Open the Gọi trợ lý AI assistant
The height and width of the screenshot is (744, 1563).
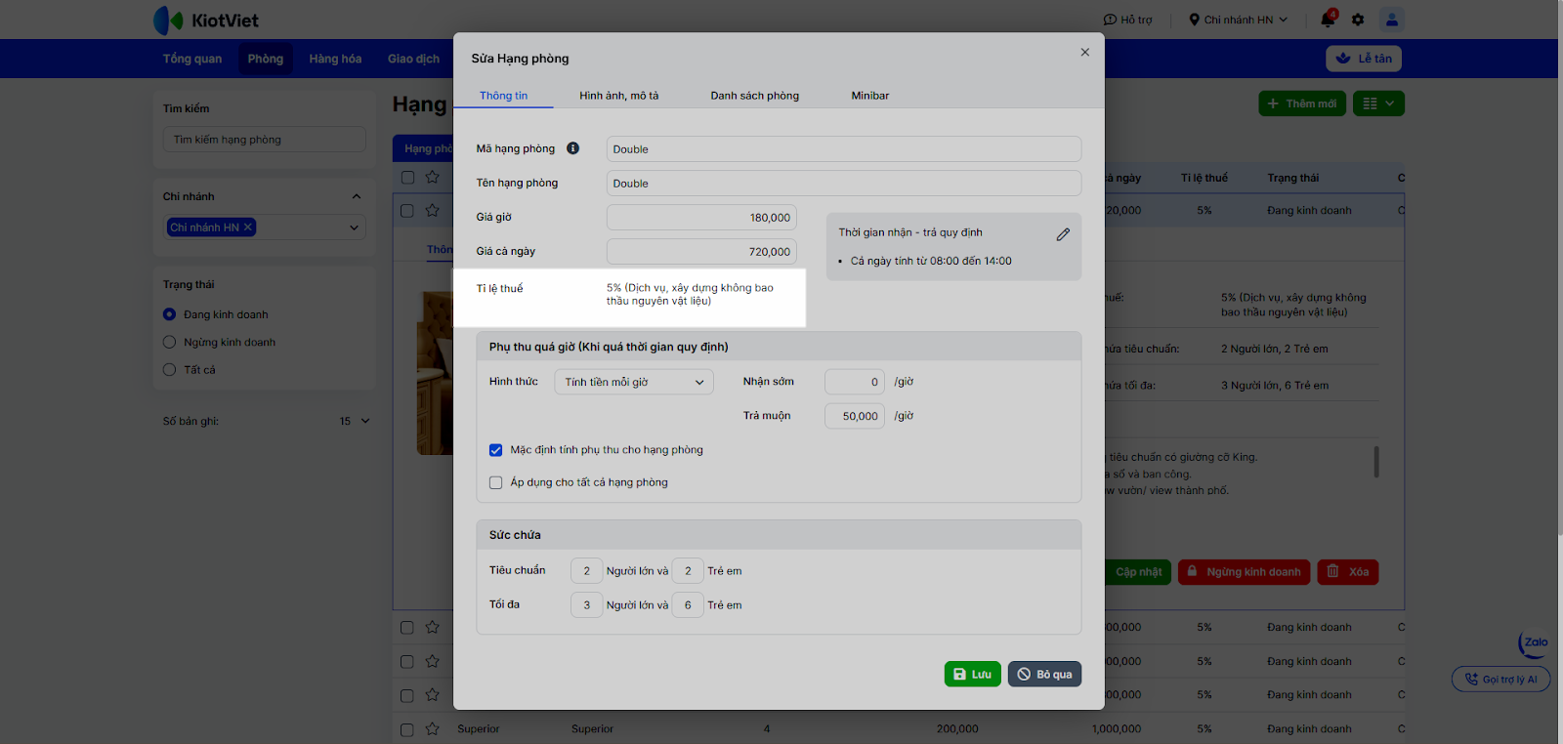pos(1500,680)
